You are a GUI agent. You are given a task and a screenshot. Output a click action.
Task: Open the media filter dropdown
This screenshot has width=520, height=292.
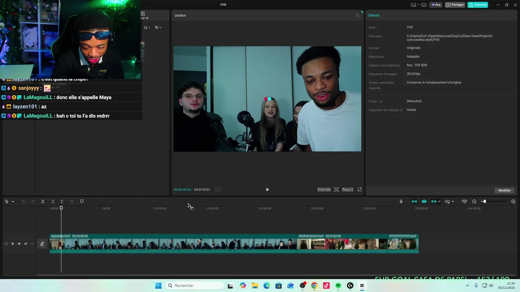coord(158,28)
